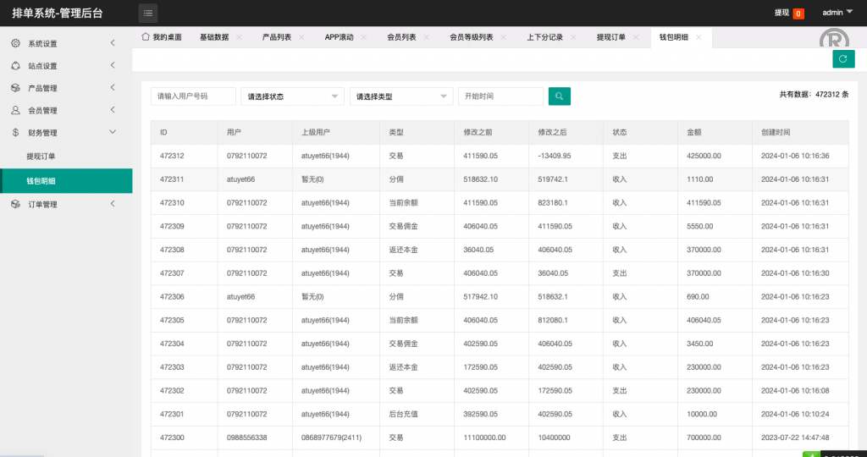Screen dimensions: 867x457
Task: Click the green search magnifier button
Action: pos(559,96)
